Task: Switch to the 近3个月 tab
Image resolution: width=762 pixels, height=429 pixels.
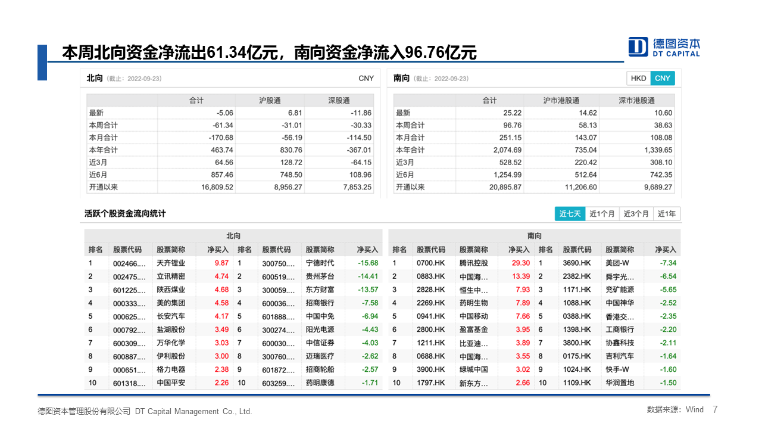Action: [636, 213]
